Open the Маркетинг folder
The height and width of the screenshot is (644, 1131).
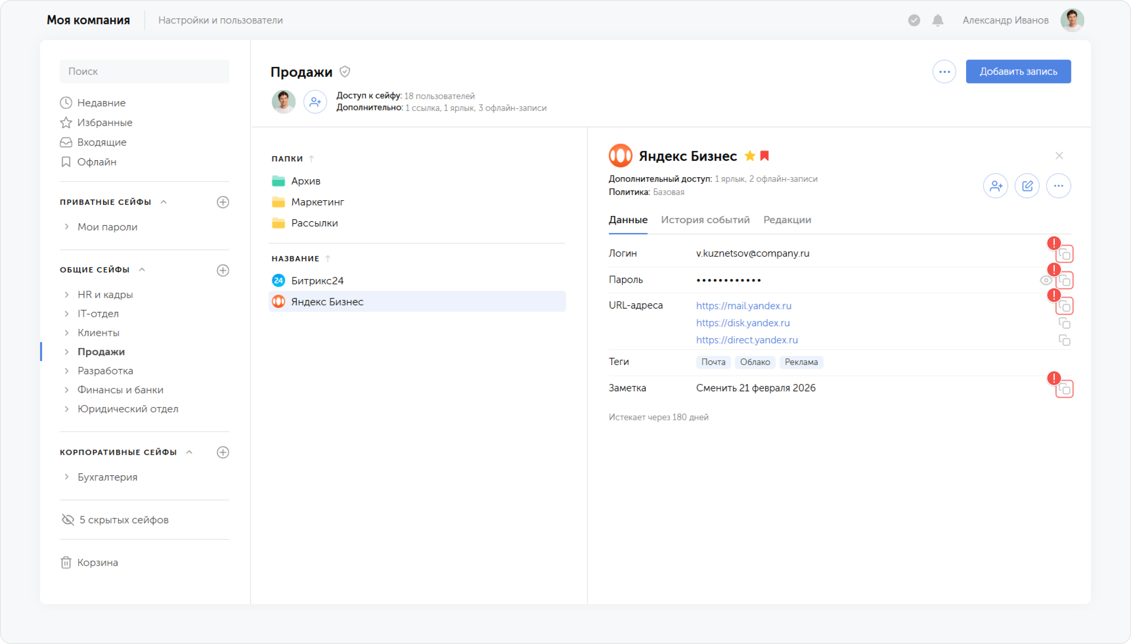point(308,202)
